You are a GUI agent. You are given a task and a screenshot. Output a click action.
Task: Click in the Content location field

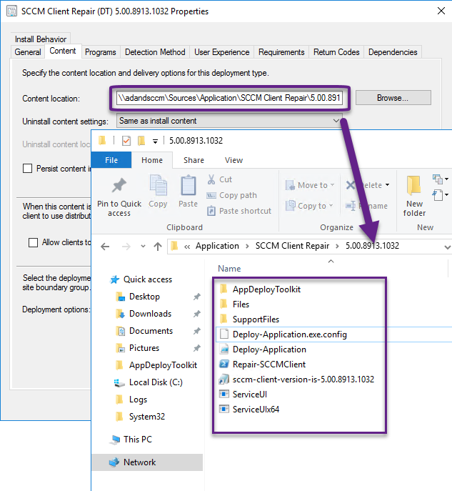pos(229,98)
